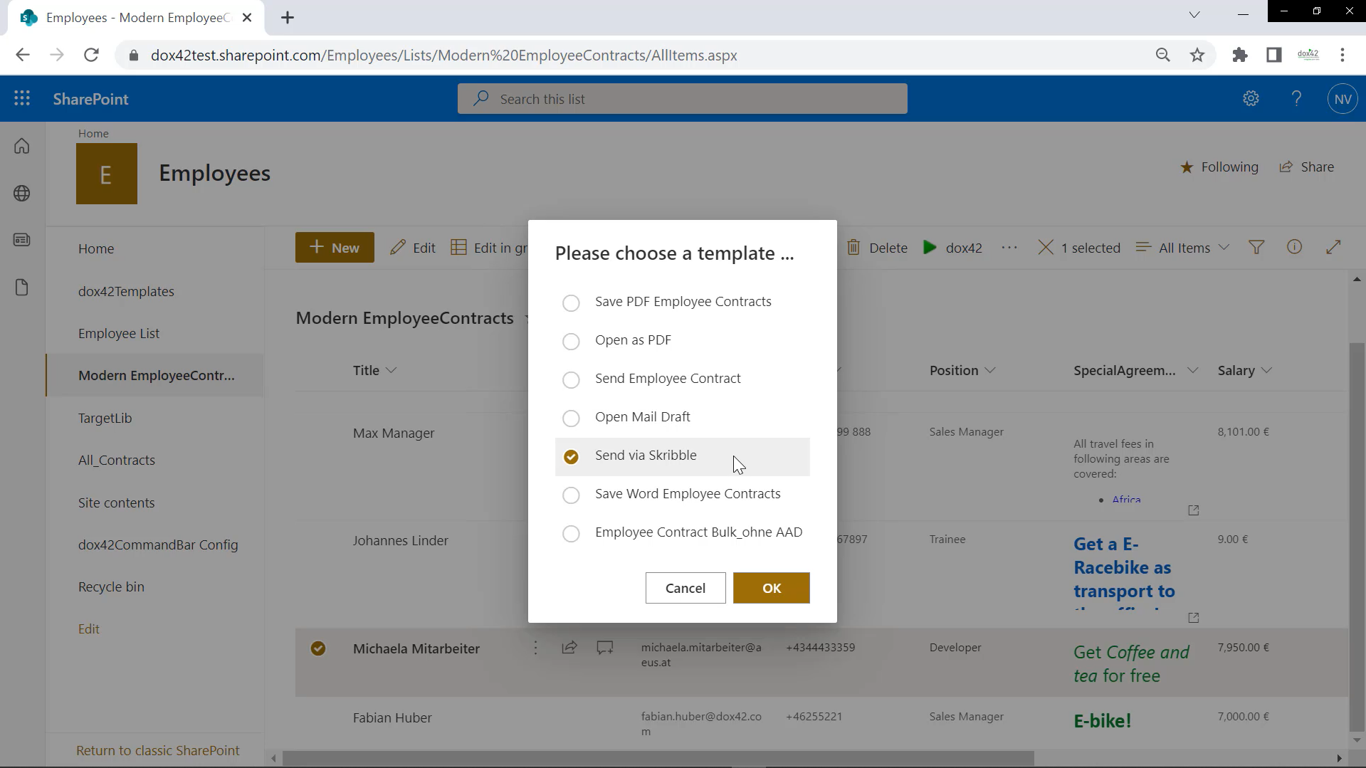The width and height of the screenshot is (1366, 768).
Task: Run the dox42 play command
Action: (x=952, y=248)
